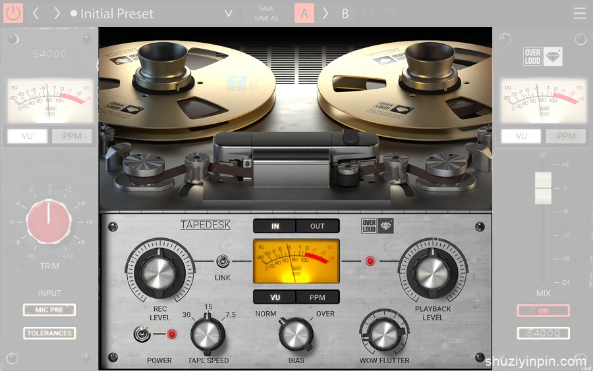
Task: Flip the POWER toggle switch
Action: [x=142, y=334]
